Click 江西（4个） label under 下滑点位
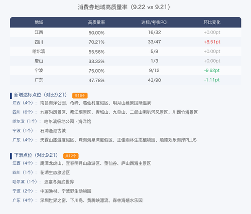Screen dimensions: 251x214 (x=25, y=163)
